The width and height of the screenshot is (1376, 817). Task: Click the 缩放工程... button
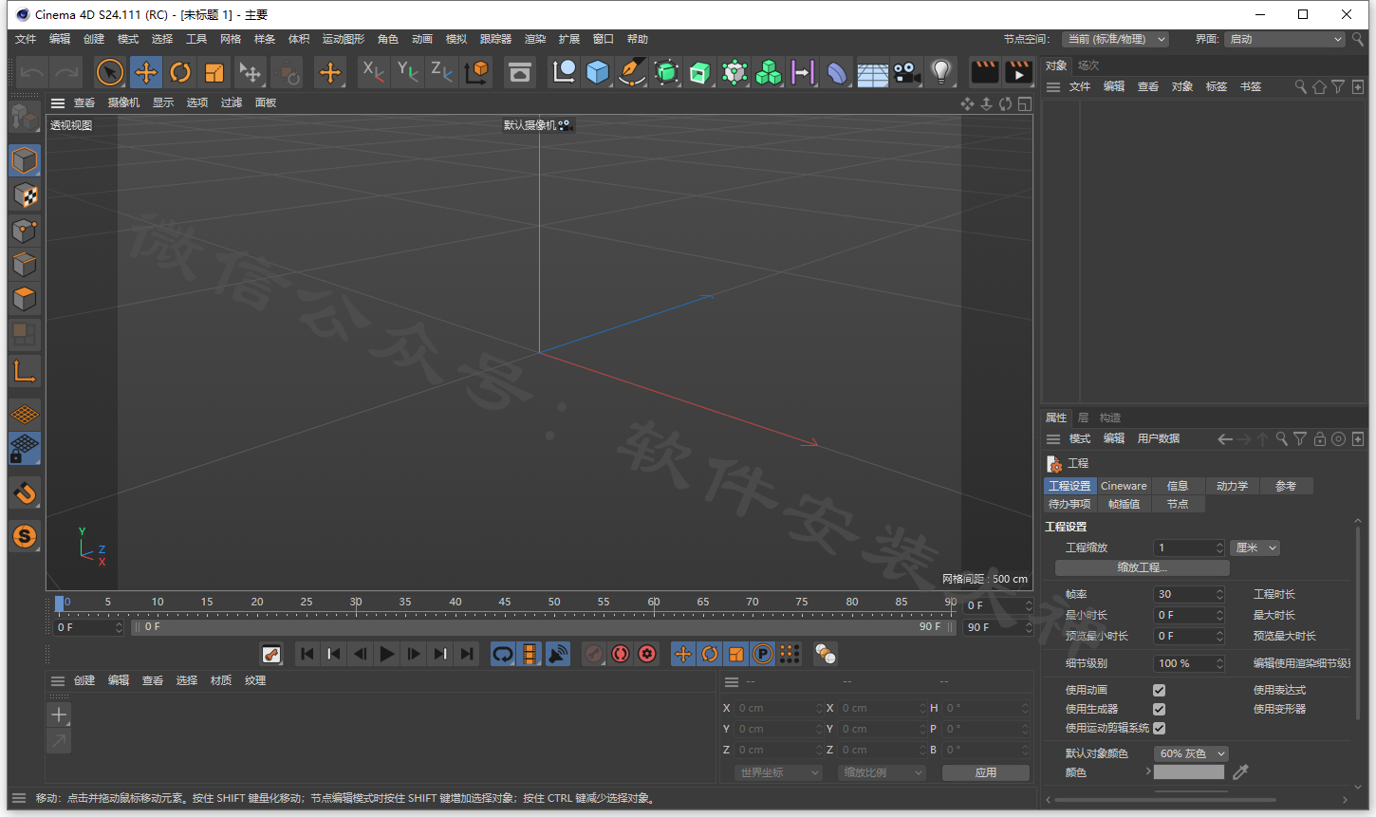pos(1143,567)
